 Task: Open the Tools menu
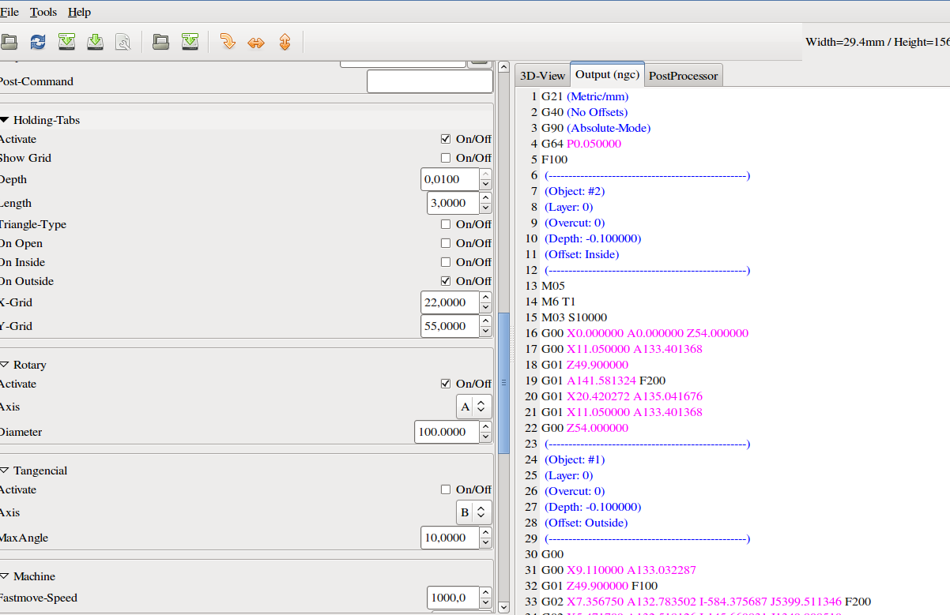click(43, 12)
